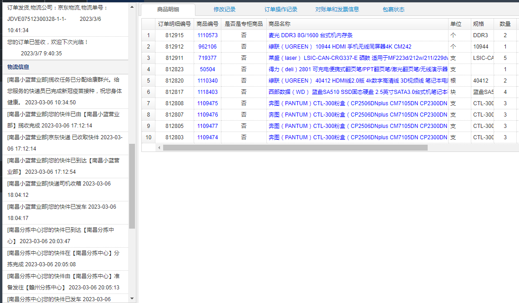Viewport: 519px width, 303px height.
Task: Click product code 1109475
Action: click(x=208, y=103)
